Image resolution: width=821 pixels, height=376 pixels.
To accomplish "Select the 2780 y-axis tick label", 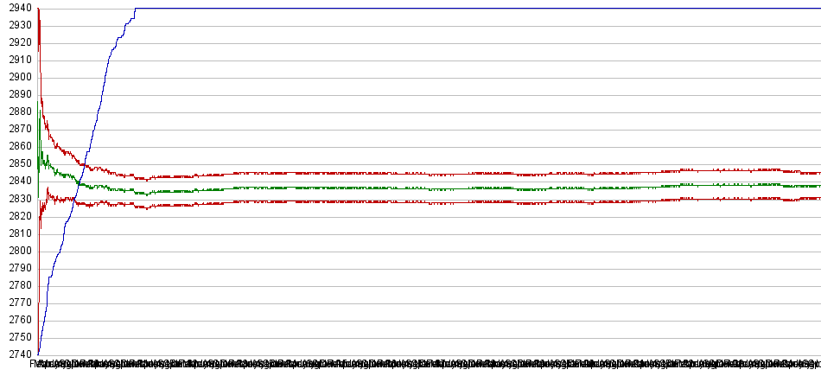I will [x=17, y=285].
